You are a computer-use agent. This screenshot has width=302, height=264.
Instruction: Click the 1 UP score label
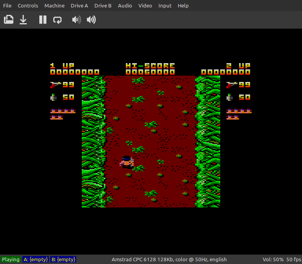click(x=62, y=66)
